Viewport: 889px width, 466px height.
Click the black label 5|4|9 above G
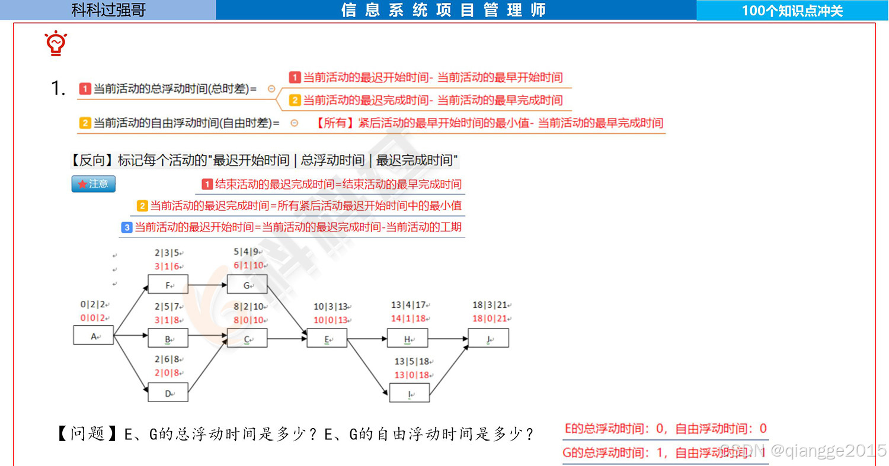point(246,252)
